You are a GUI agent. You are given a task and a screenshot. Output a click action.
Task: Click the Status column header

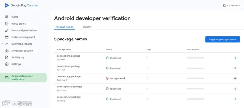click(x=109, y=50)
